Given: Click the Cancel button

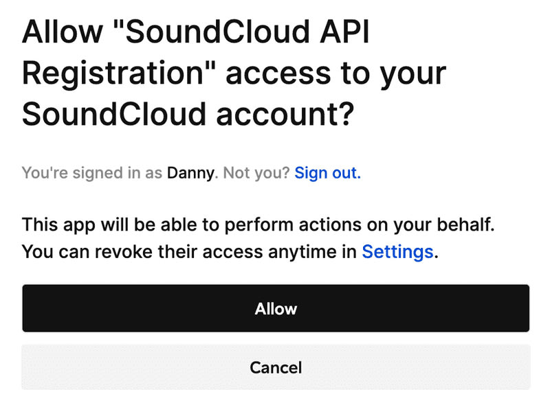Looking at the screenshot, I should point(276,367).
